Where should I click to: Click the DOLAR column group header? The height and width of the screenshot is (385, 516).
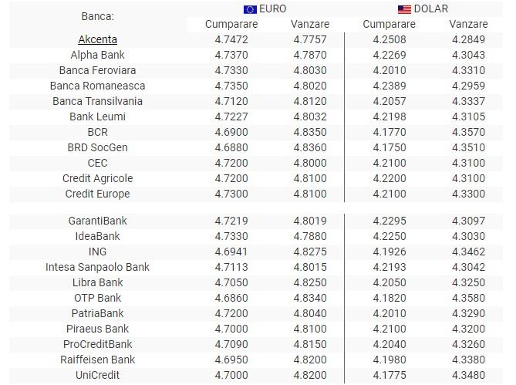(430, 8)
